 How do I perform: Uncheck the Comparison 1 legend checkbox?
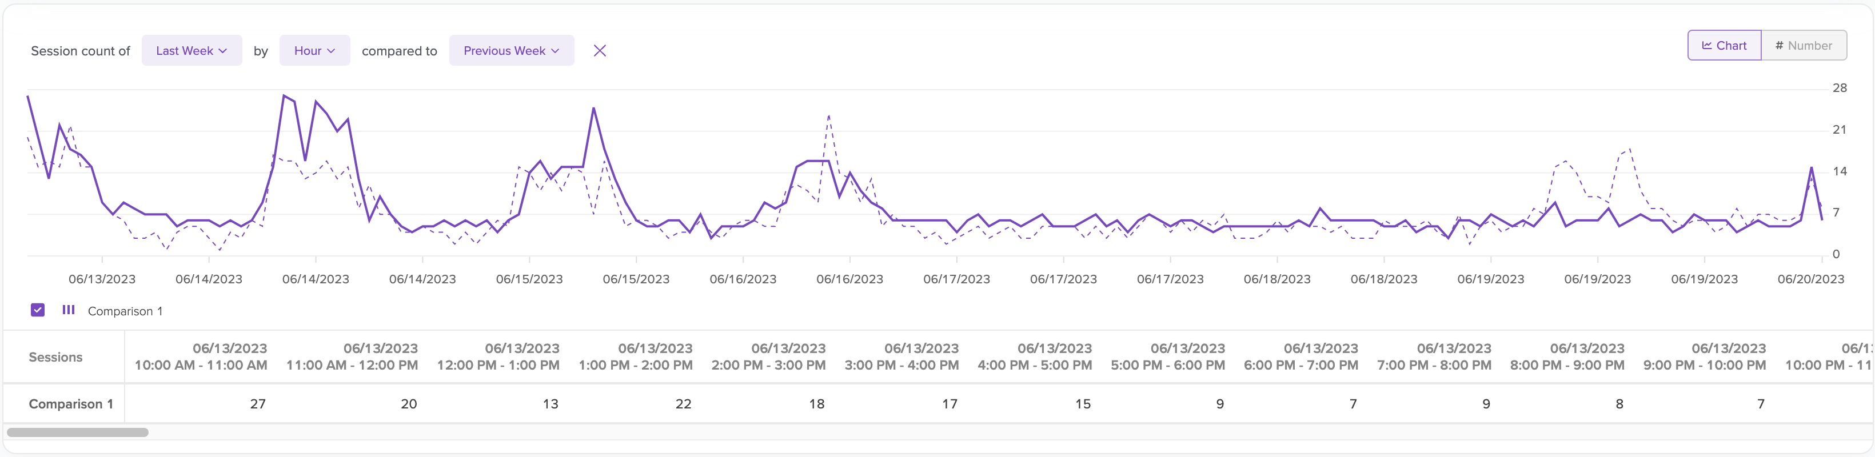pyautogui.click(x=38, y=310)
